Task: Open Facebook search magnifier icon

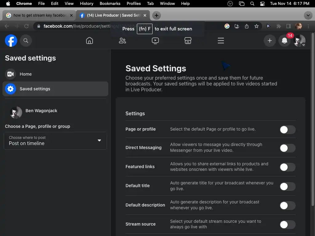Action: (26, 41)
